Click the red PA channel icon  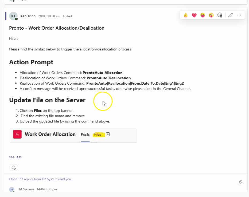click(17, 134)
